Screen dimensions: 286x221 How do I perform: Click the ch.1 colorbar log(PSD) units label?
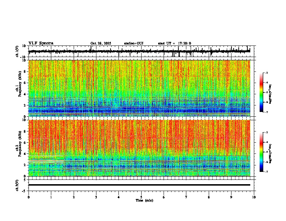click(x=270, y=94)
